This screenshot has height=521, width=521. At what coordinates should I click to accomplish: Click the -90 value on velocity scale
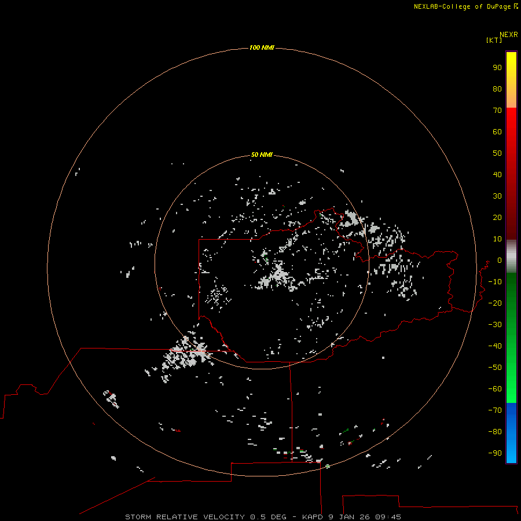click(x=495, y=453)
